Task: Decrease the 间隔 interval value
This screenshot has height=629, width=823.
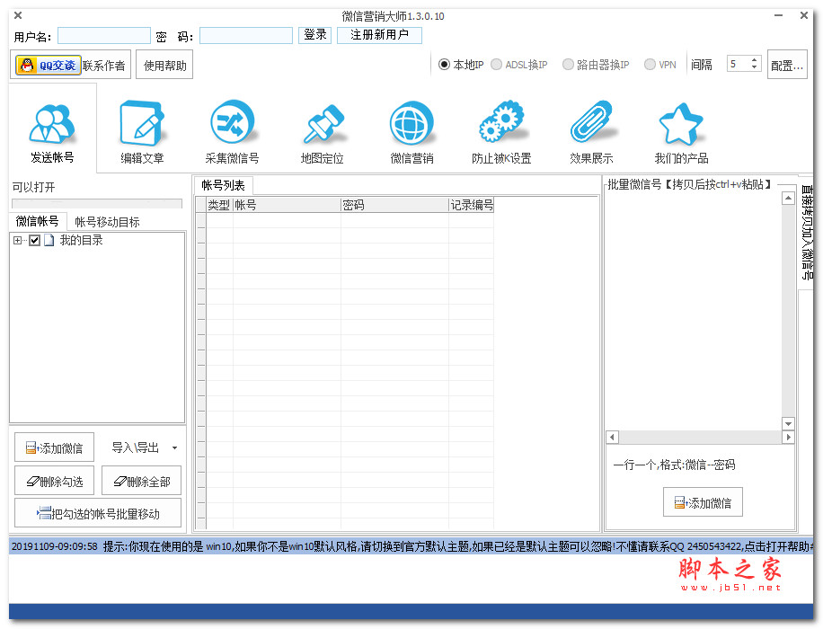Action: coord(754,67)
